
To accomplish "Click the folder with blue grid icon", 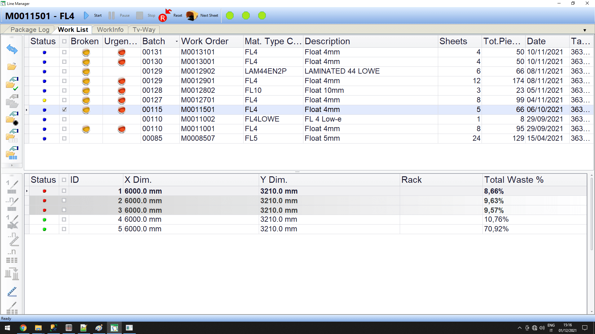I will [x=12, y=153].
